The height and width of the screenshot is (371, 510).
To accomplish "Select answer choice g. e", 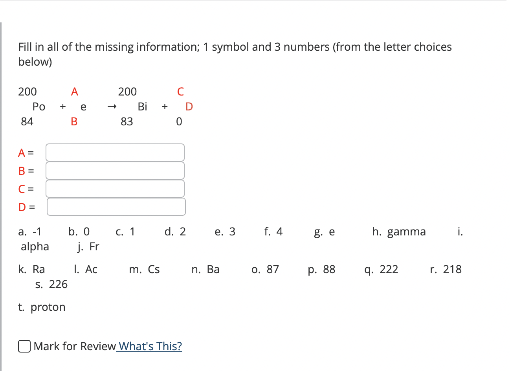I will [x=324, y=232].
